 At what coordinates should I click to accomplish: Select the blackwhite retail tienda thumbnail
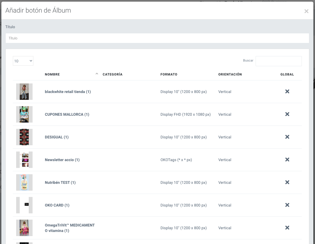point(24,92)
